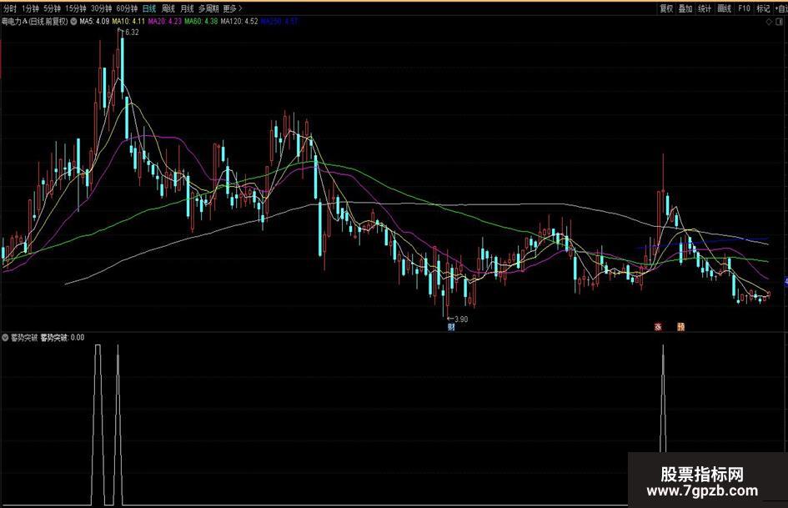Screen dimensions: 788x508
Task: Switch to the 月线 monthly chart
Action: [187, 8]
